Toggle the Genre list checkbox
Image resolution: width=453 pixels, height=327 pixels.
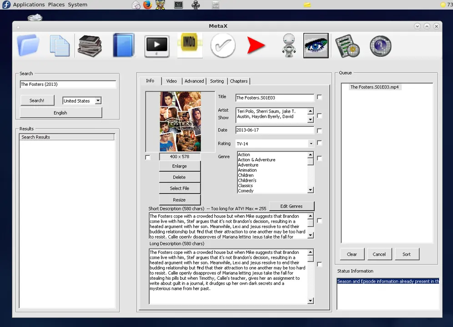tap(319, 158)
